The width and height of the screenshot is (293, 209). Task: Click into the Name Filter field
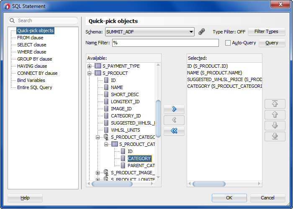[x=165, y=43]
